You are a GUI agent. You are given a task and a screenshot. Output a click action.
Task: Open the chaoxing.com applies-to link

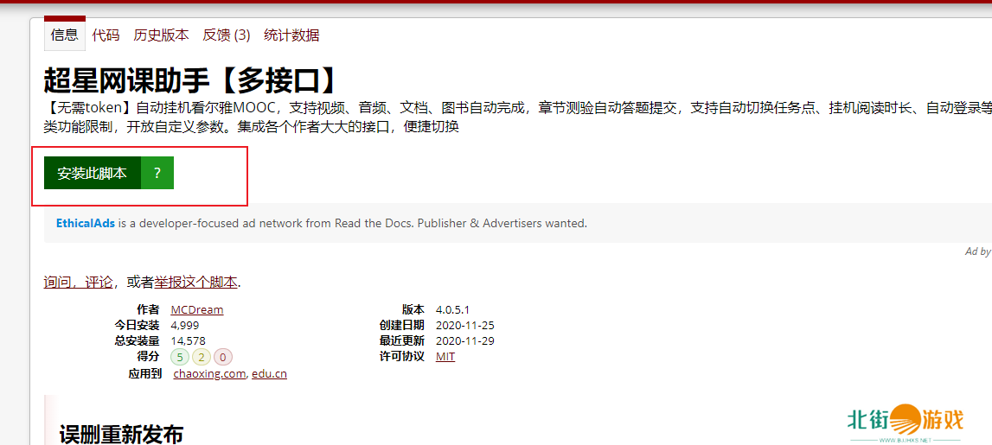[x=209, y=373]
